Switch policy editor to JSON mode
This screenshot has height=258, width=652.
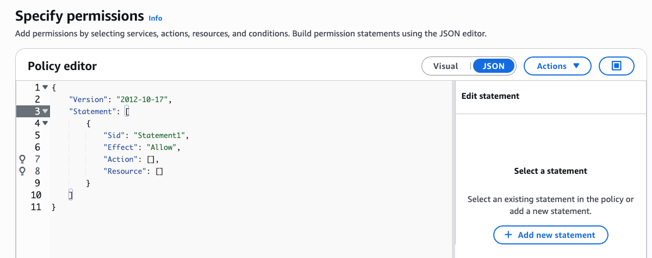pyautogui.click(x=493, y=66)
